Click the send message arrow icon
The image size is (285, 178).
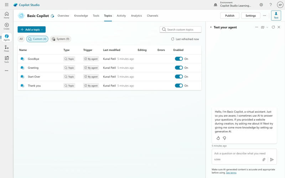click(x=272, y=159)
